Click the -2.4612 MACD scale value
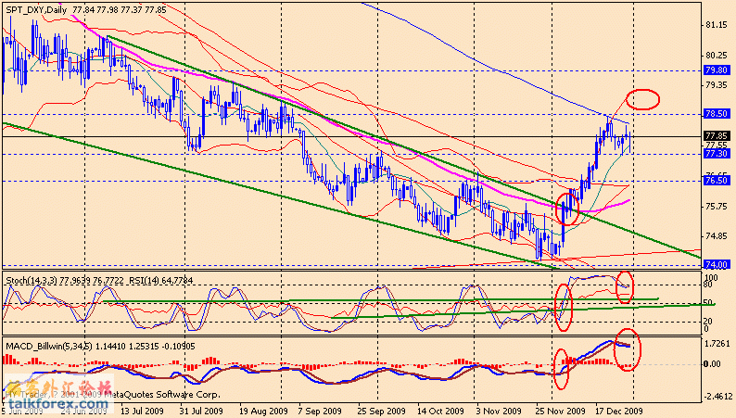The height and width of the screenshot is (418, 736). pos(717,397)
